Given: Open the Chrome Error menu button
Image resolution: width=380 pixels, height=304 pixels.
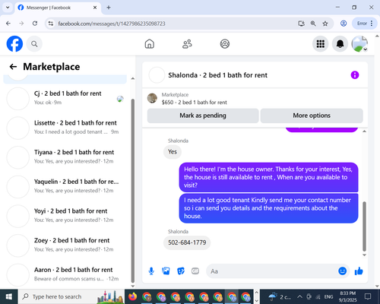Looking at the screenshot, I should [365, 24].
